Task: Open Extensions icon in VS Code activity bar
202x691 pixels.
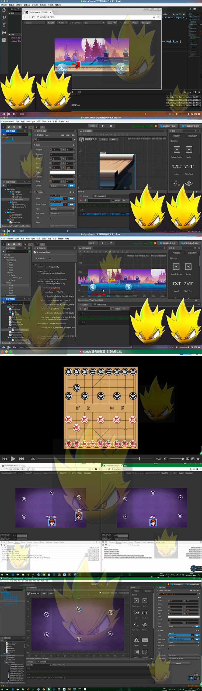Action: [4, 40]
